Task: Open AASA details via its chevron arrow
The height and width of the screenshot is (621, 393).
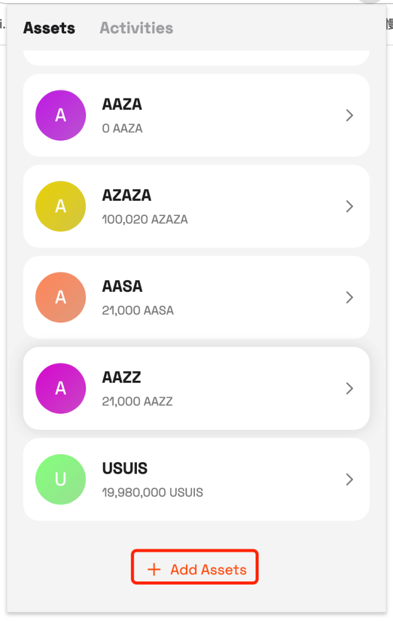Action: click(x=349, y=297)
